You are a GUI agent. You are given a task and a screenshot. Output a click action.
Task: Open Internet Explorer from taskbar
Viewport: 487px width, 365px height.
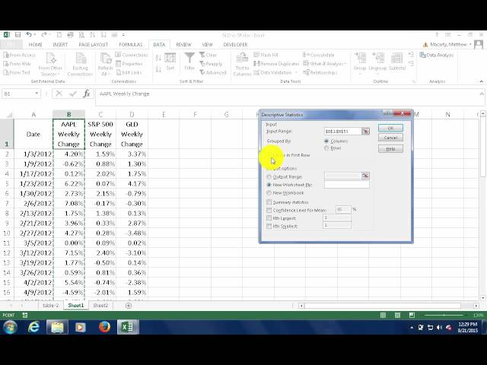coord(33,327)
